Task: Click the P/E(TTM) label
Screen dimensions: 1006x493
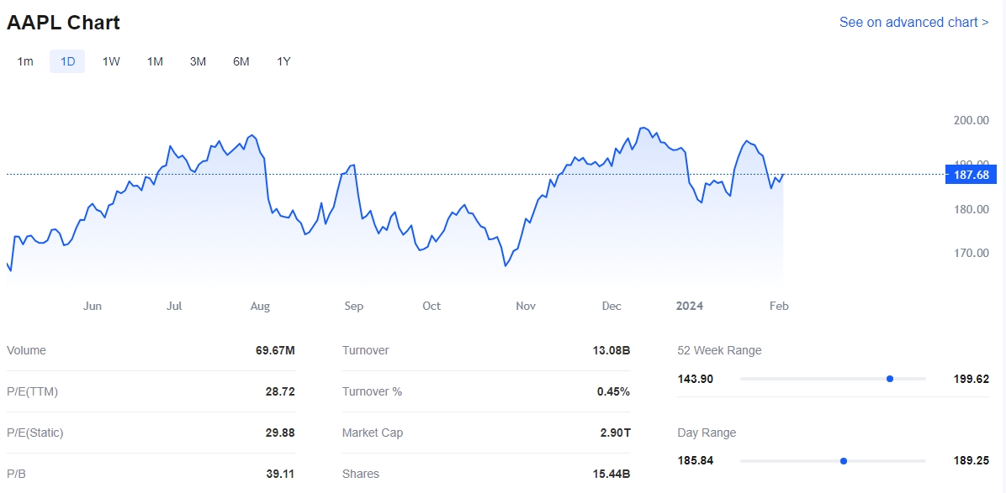Action: pos(32,391)
